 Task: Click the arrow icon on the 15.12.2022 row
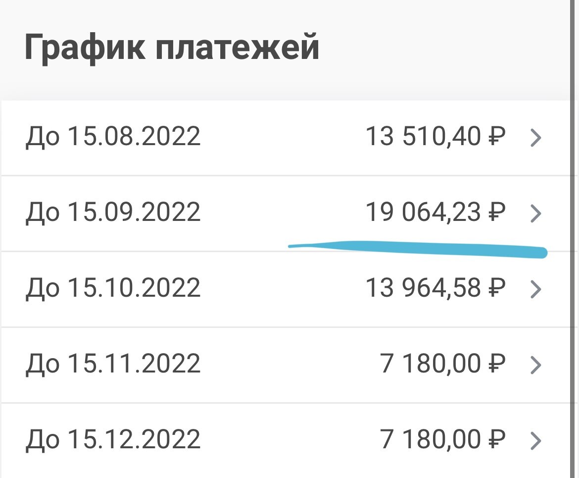coord(536,439)
